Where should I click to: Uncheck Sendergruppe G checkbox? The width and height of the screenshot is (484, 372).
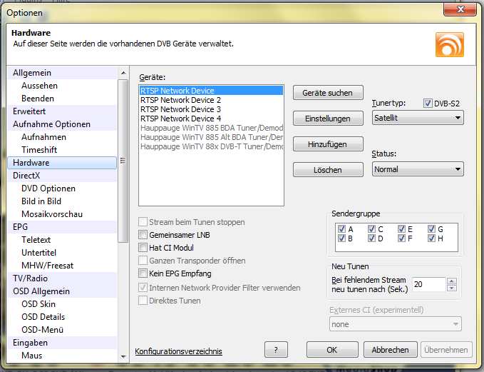432,229
